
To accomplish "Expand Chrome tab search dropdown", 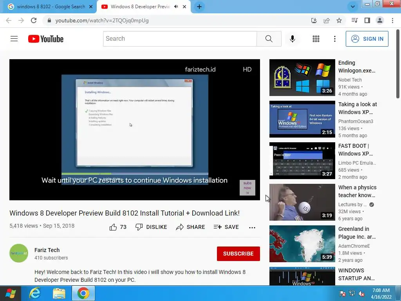I will point(353,7).
